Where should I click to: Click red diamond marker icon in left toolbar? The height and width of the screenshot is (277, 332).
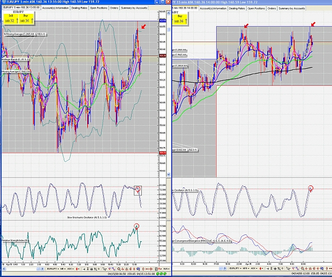tap(143, 269)
